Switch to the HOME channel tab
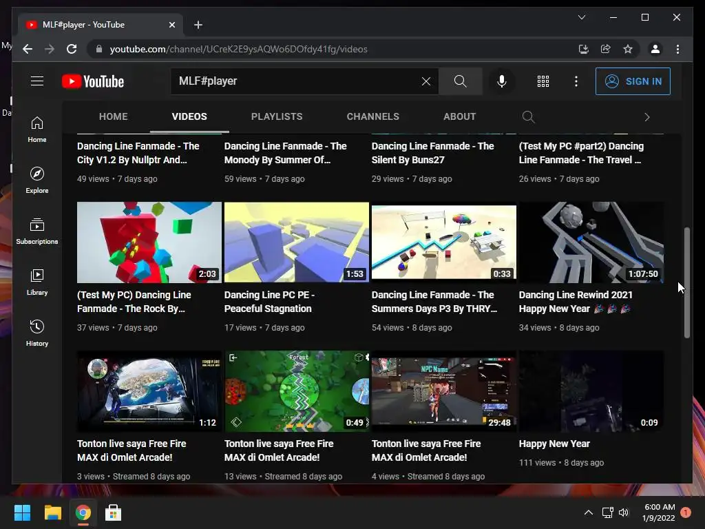 114,116
